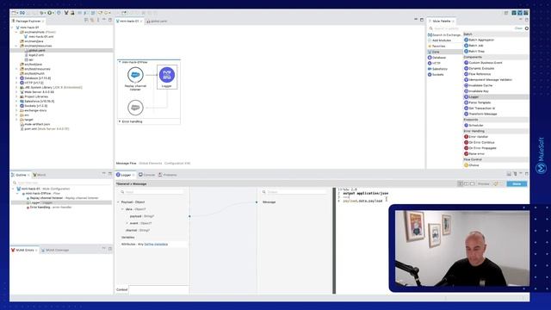Open Console tab in bottom panel
The width and height of the screenshot is (551, 310).
[147, 175]
